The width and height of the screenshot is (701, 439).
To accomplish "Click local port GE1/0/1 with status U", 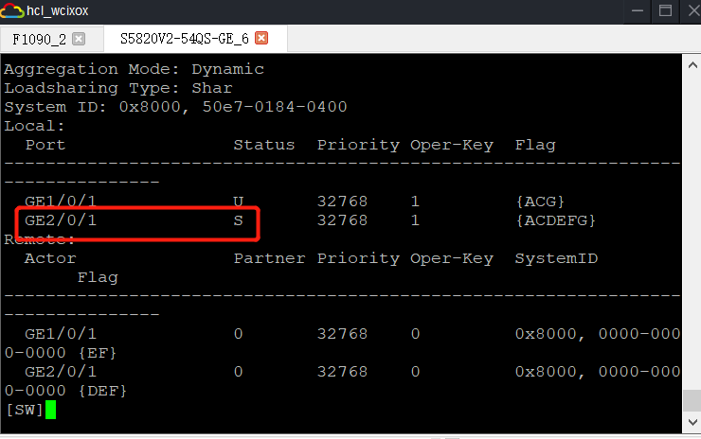I will [x=61, y=202].
